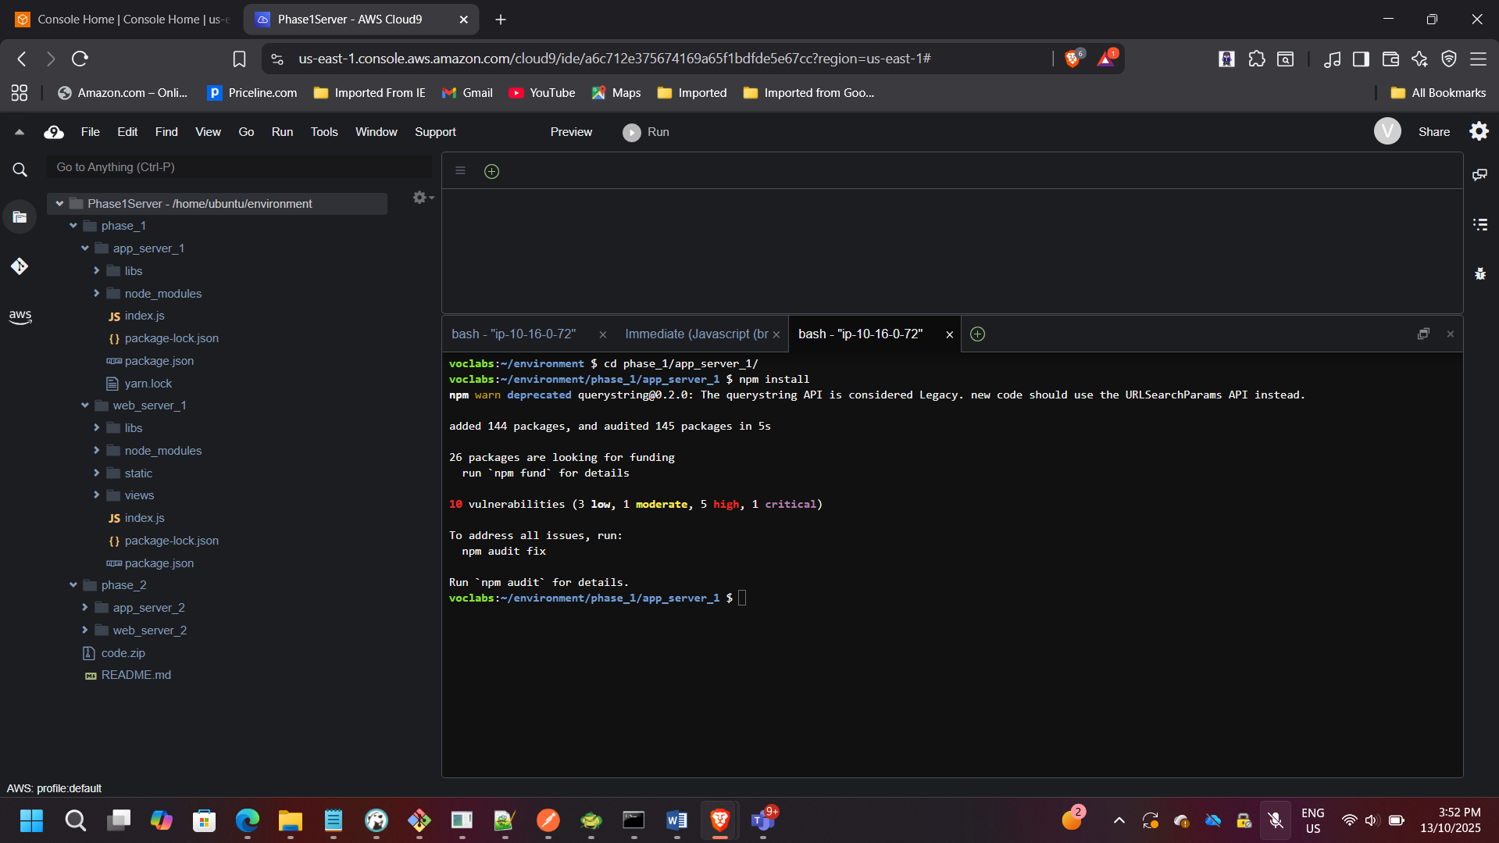
Task: Expand the app_server_2 folder
Action: (x=85, y=608)
